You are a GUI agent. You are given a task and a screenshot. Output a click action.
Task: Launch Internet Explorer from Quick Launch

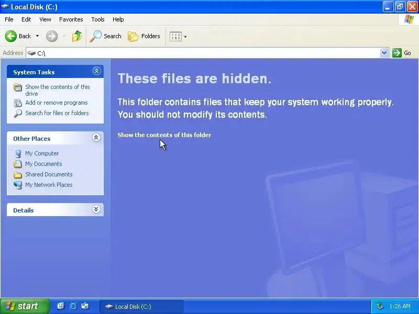pos(73,306)
